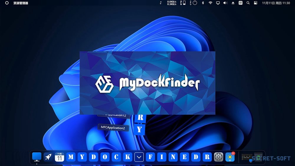
Task: Open the weather app with sun icon
Action: point(230,157)
